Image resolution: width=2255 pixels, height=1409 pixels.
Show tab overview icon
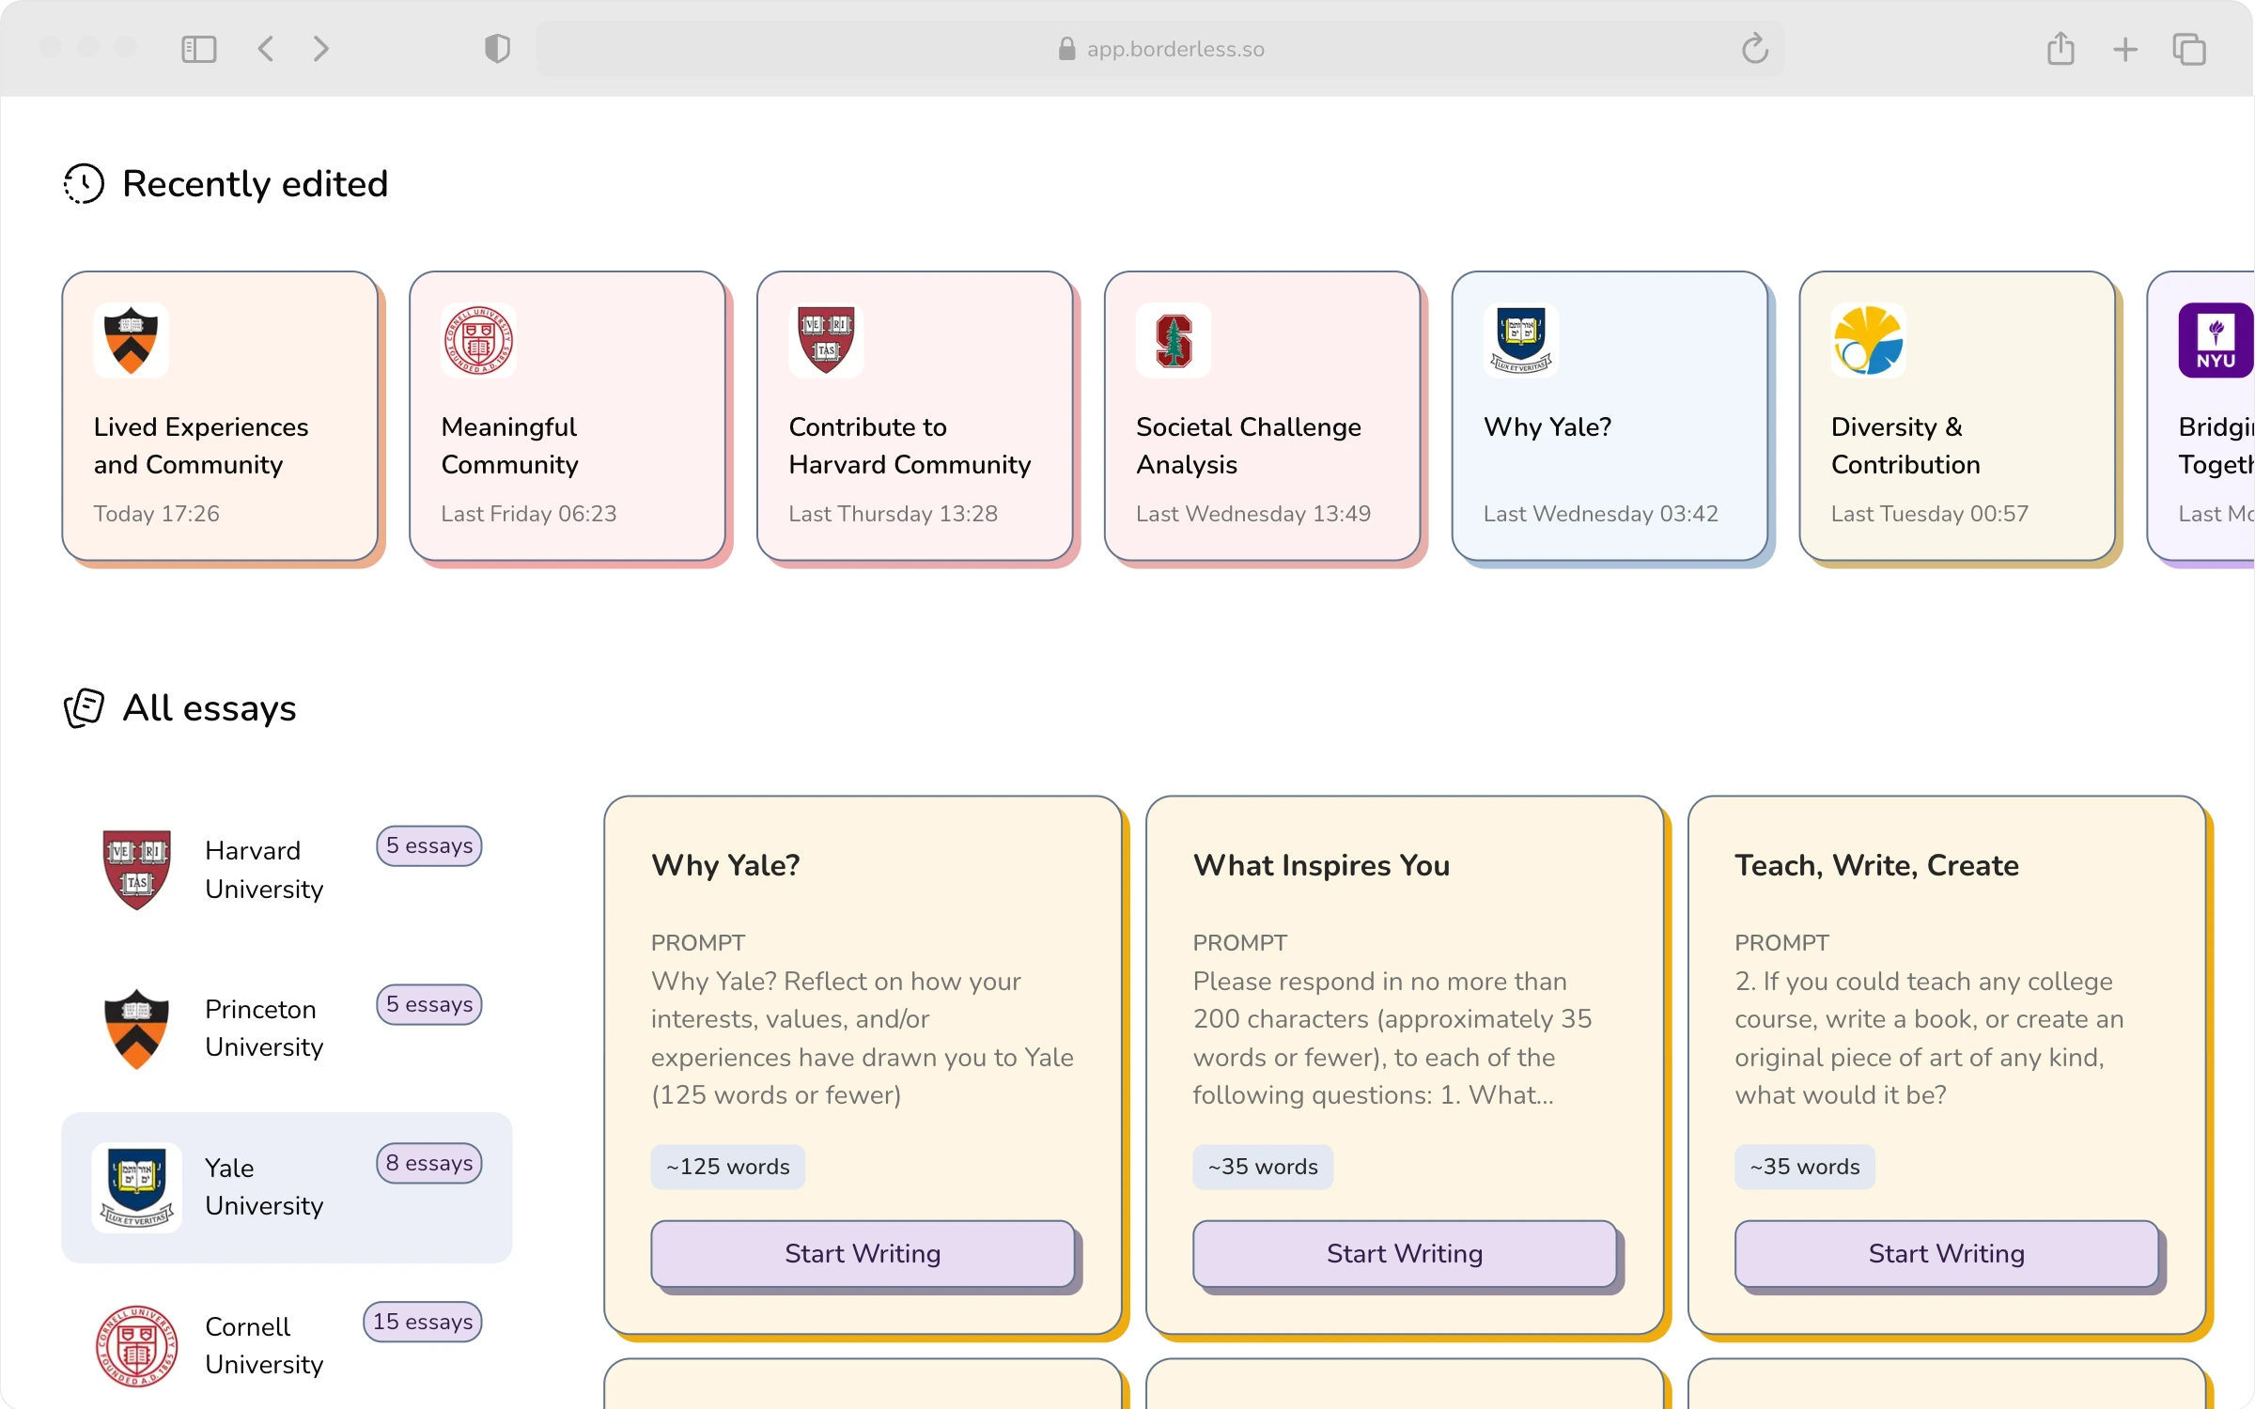click(2189, 49)
